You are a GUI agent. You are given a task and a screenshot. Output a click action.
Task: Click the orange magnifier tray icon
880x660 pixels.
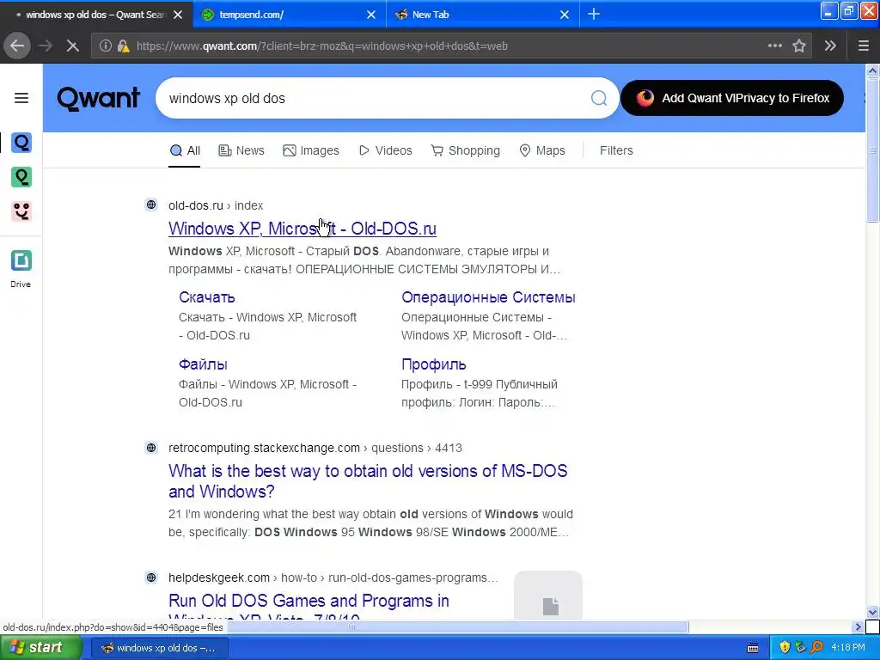pyautogui.click(x=816, y=648)
